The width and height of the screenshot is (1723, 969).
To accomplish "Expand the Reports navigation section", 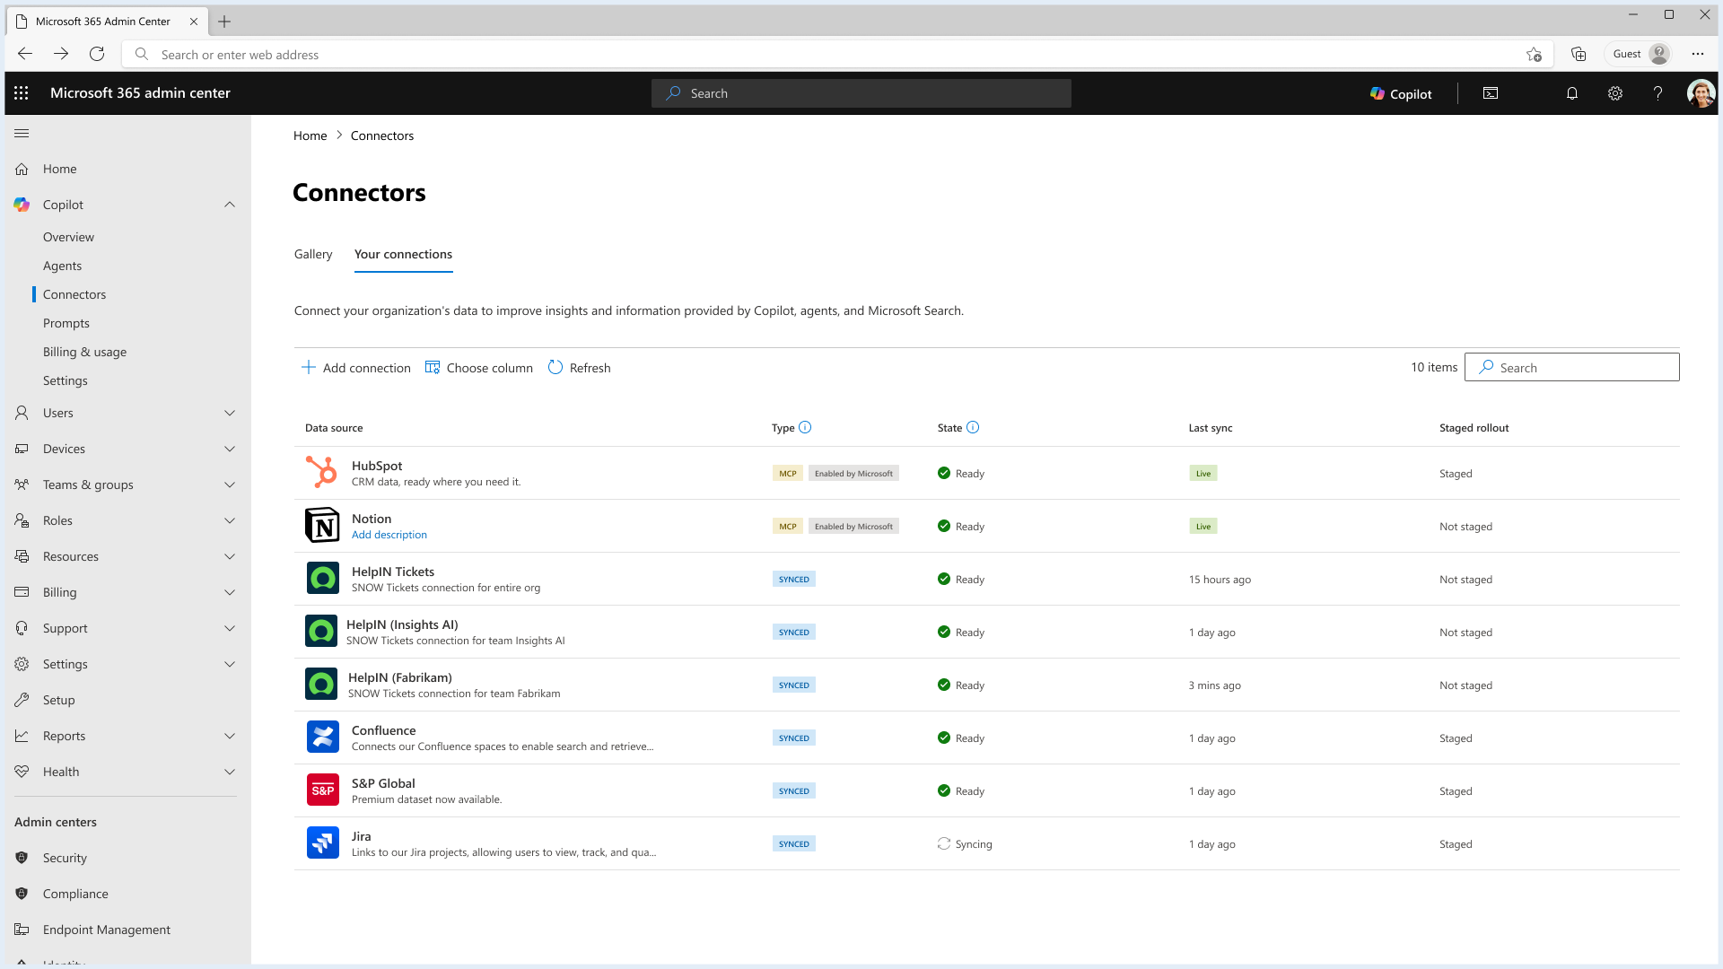I will click(x=230, y=736).
